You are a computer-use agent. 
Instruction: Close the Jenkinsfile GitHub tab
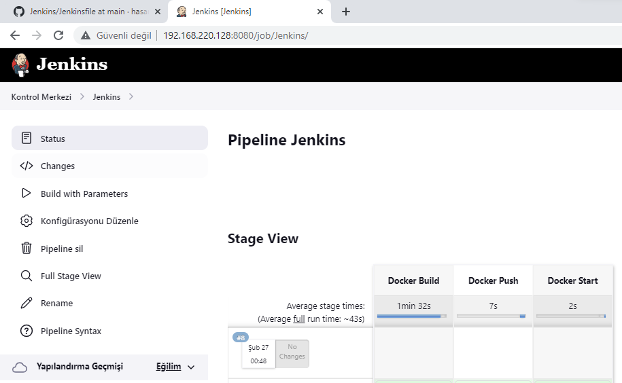(x=158, y=12)
